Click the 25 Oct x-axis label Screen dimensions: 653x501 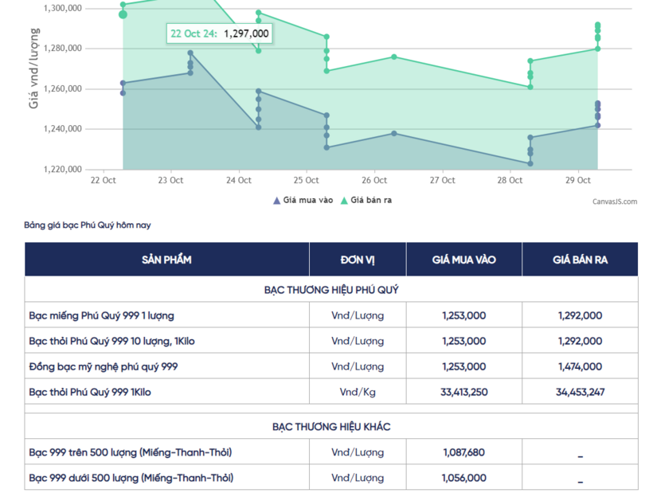[x=306, y=180]
